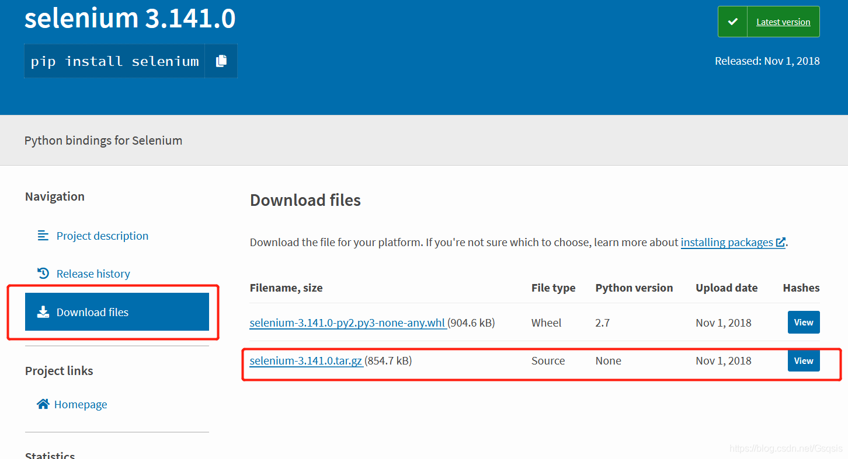Open Project description from the Navigation menu
The width and height of the screenshot is (848, 459).
(x=102, y=236)
